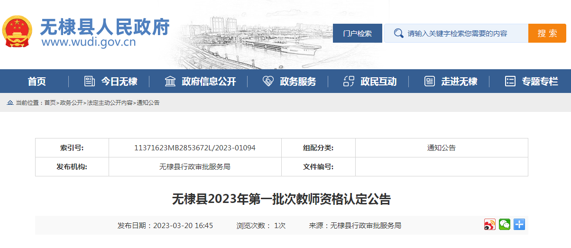Viewport: 571px width, 248px height.
Task: Click the 政务服务 handshake icon
Action: pyautogui.click(x=268, y=81)
